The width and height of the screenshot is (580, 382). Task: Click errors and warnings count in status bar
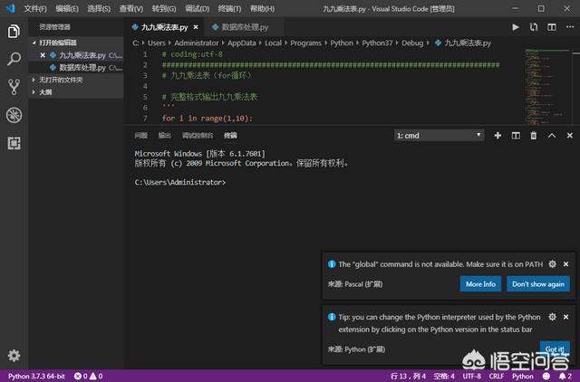pyautogui.click(x=88, y=376)
